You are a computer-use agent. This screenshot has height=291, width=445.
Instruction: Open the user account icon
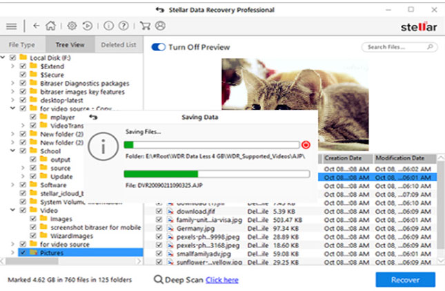(x=160, y=26)
